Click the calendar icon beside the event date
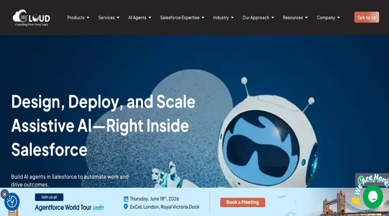This screenshot has width=389, height=216. 126,199
